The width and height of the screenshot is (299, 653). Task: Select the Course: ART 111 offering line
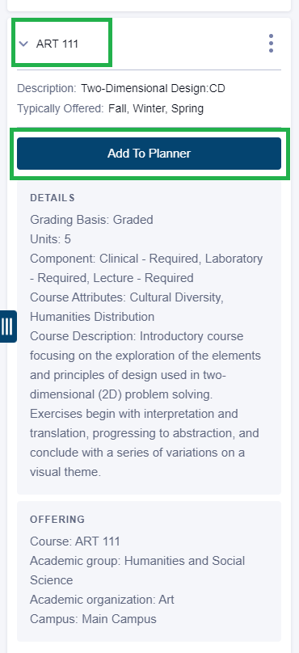pyautogui.click(x=75, y=541)
